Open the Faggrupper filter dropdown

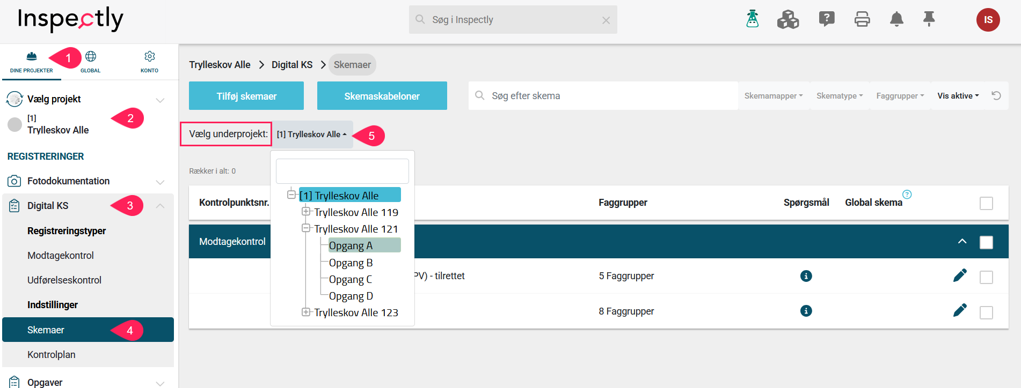click(x=900, y=95)
